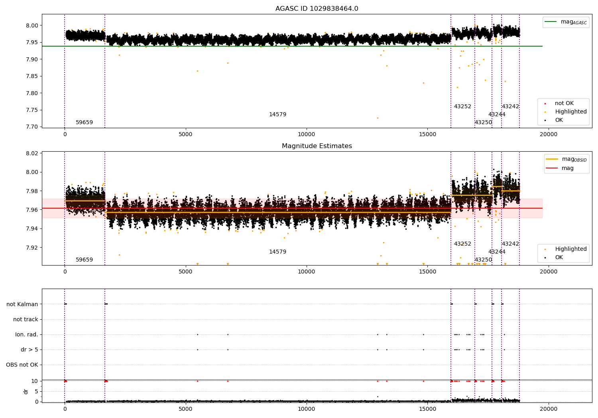Click obsid label 43242 in the top plot

(x=510, y=107)
